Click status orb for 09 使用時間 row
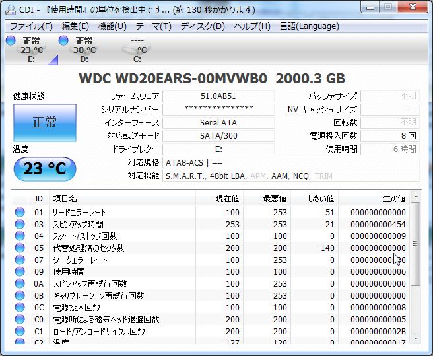This screenshot has width=433, height=356. tap(20, 271)
